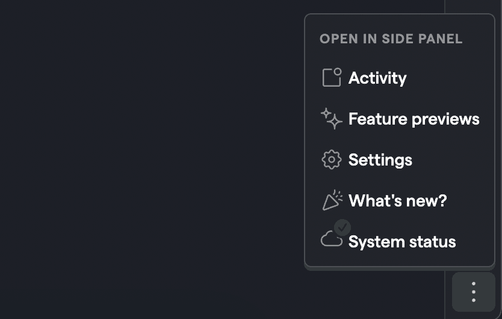502x319 pixels.
Task: Select System status from the popup menu
Action: 400,241
